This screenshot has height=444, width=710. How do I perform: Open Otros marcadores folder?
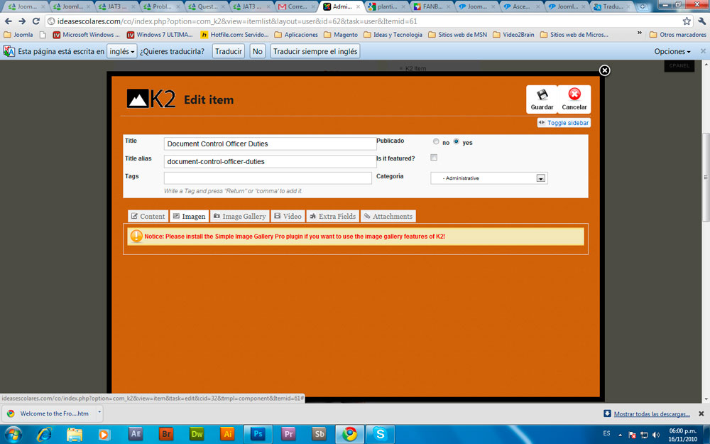click(678, 34)
